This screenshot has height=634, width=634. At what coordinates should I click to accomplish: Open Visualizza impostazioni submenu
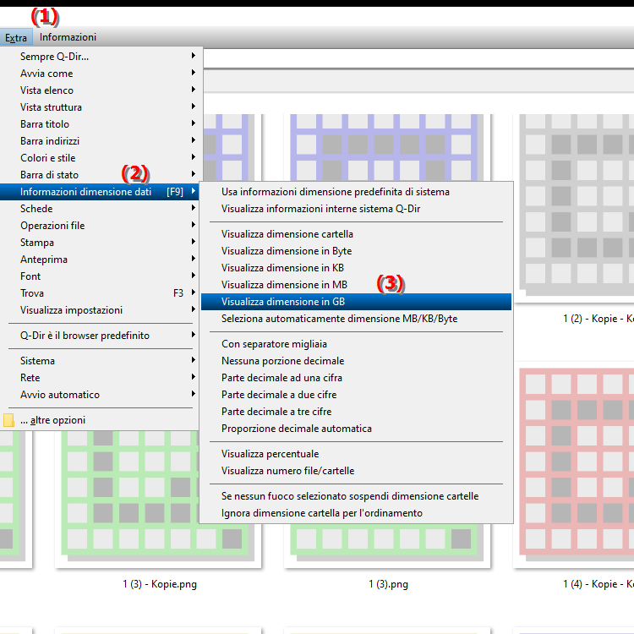pos(99,310)
